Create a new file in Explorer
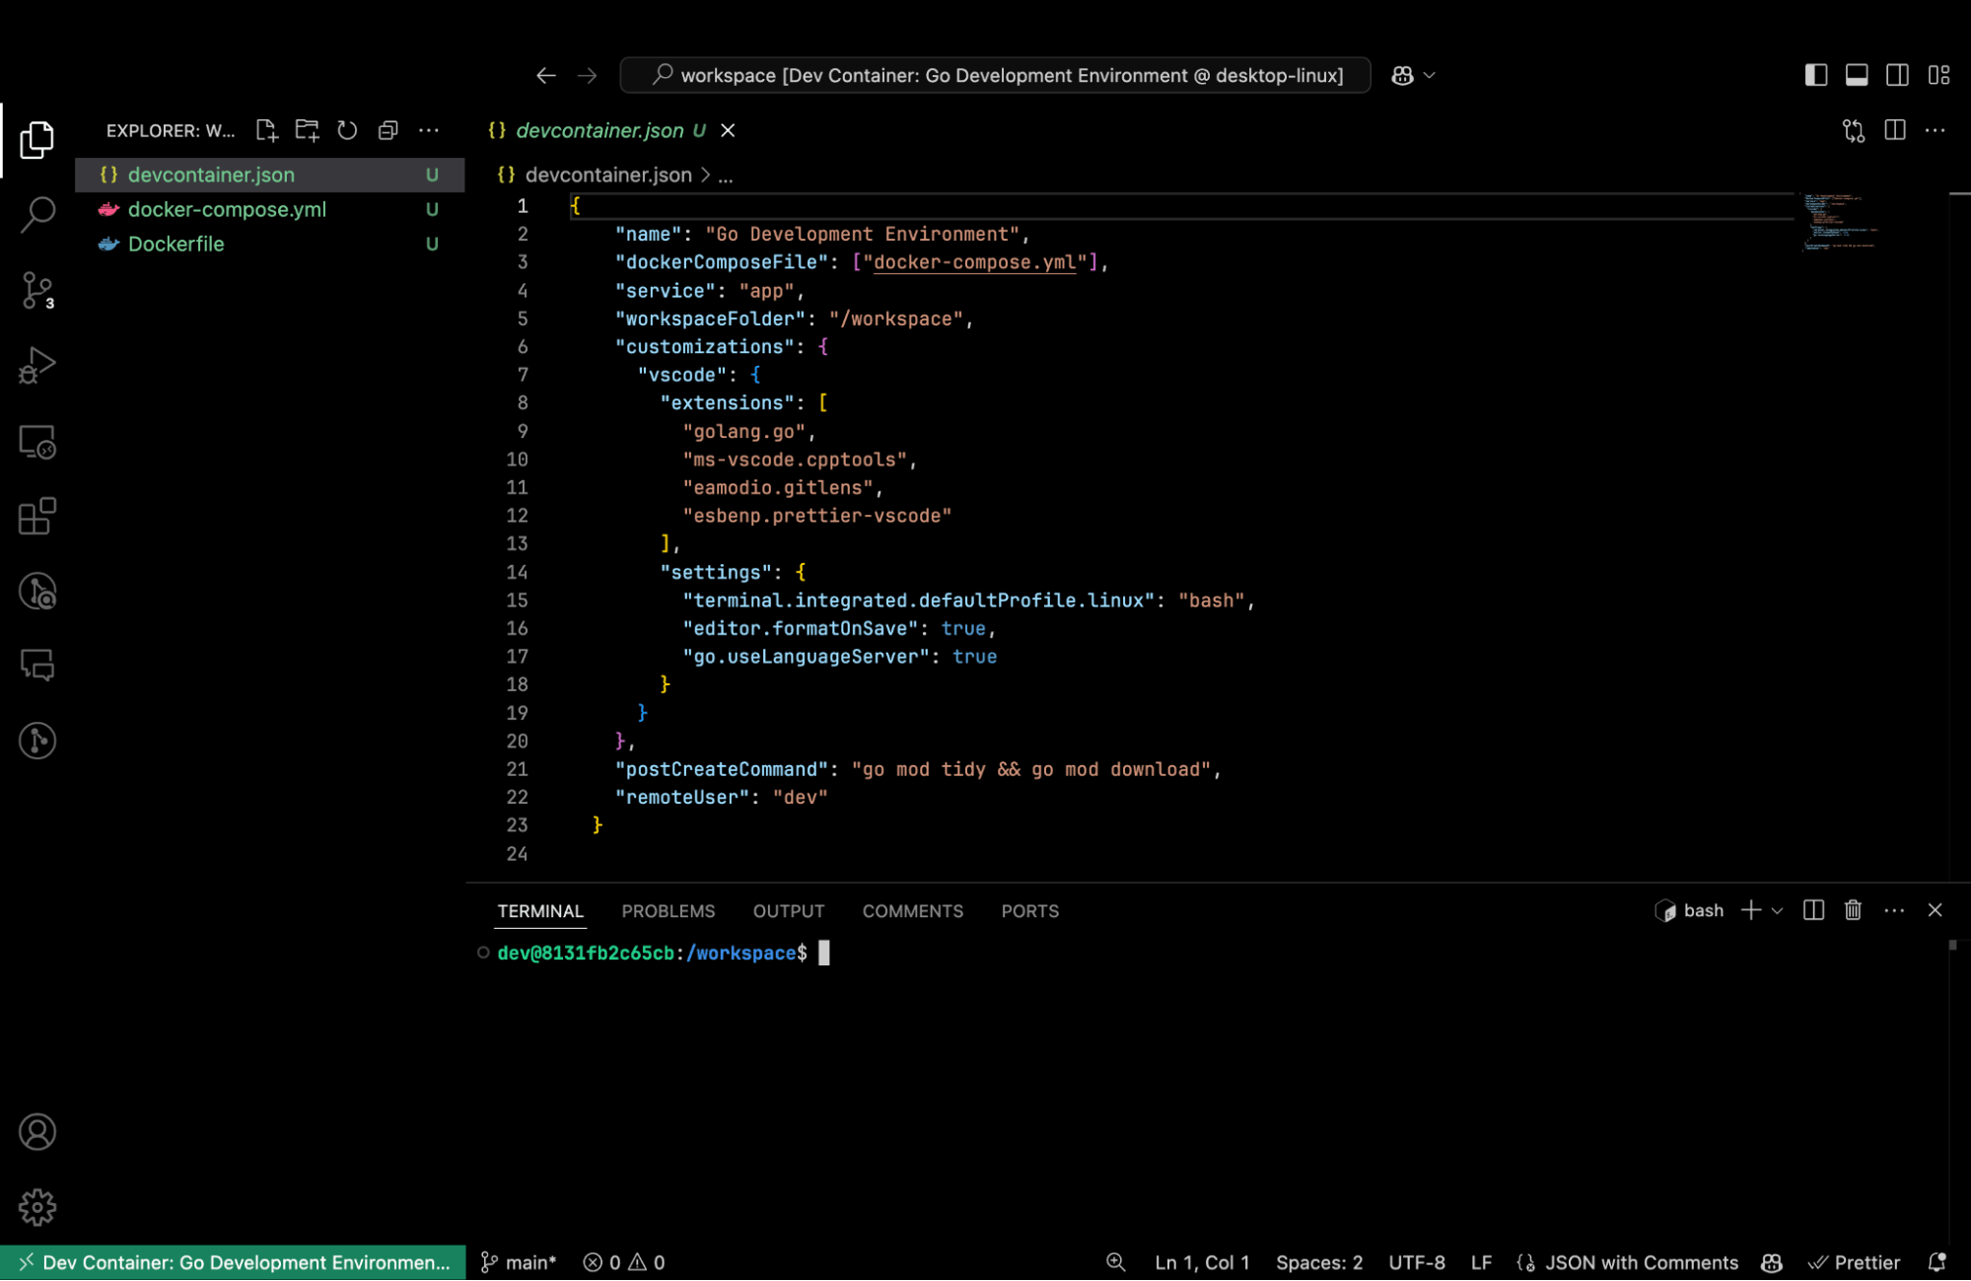The height and width of the screenshot is (1281, 1971). (x=266, y=130)
